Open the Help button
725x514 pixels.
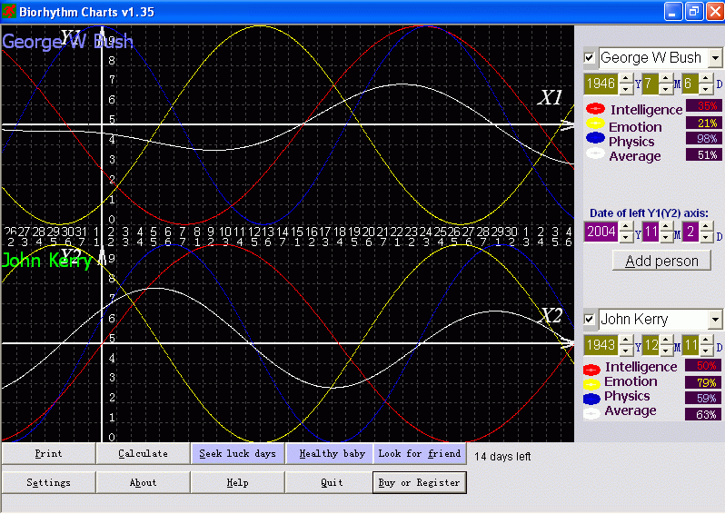(x=237, y=482)
